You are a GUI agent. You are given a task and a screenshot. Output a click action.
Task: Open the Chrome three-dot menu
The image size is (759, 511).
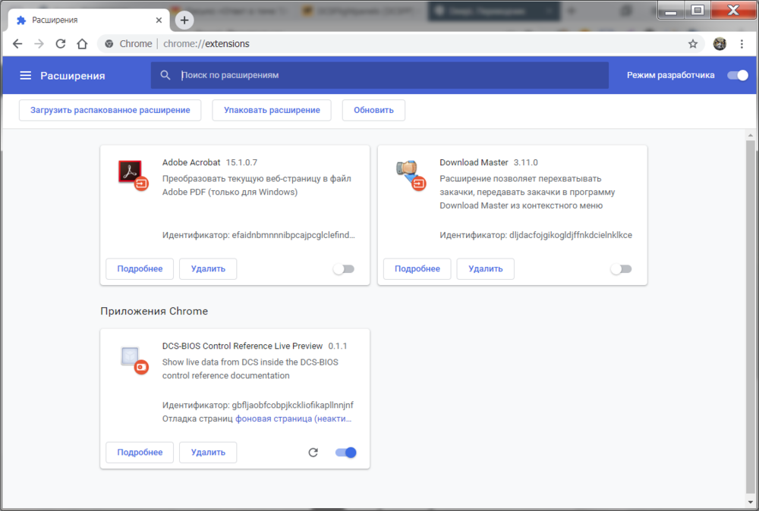tap(742, 44)
